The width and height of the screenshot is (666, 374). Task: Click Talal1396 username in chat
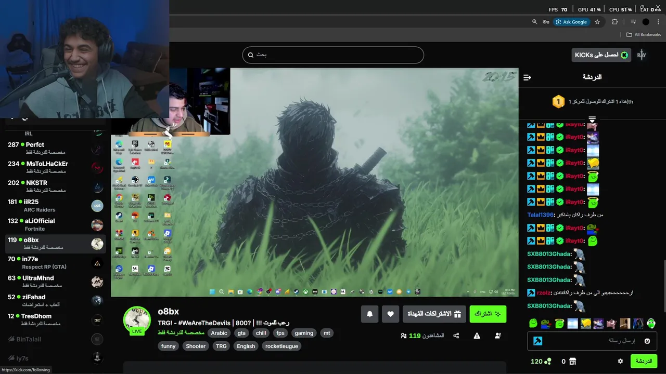pos(541,215)
